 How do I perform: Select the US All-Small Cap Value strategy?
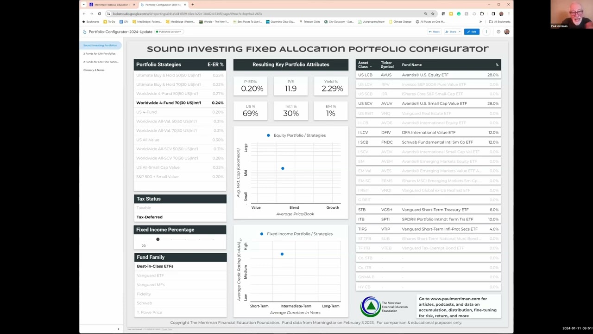pos(180,167)
